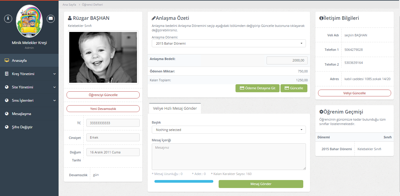This screenshot has width=400, height=196.
Task: Click the info icon beside the logo
Action: click(8, 19)
